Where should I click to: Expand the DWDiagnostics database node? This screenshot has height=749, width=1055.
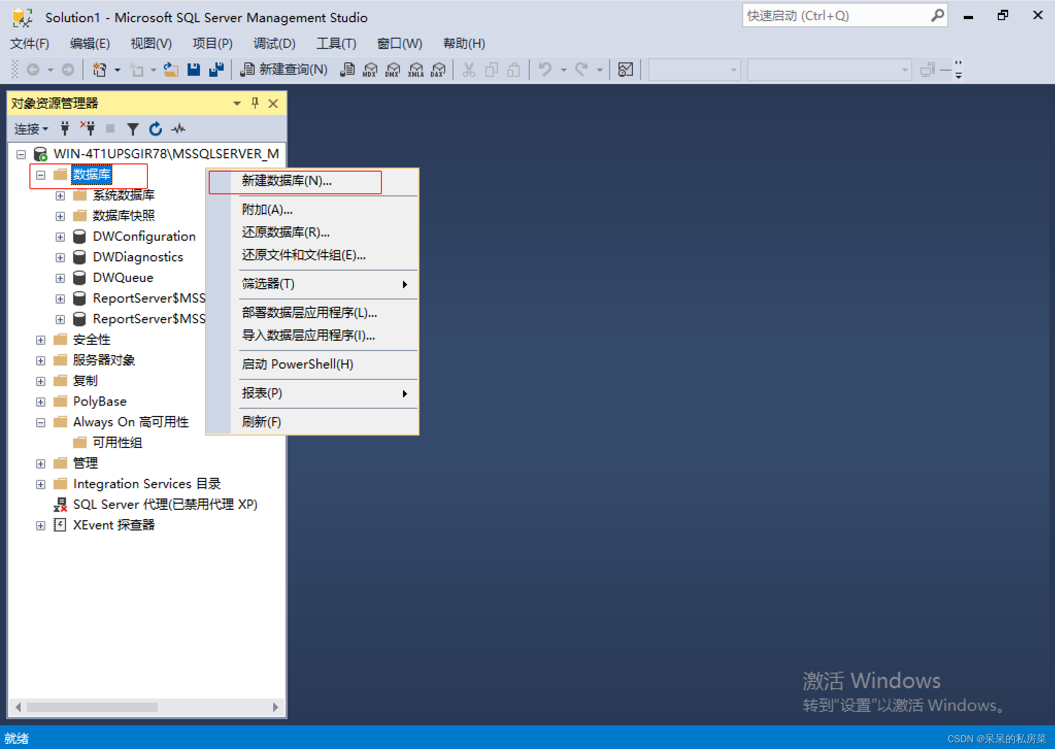(60, 258)
